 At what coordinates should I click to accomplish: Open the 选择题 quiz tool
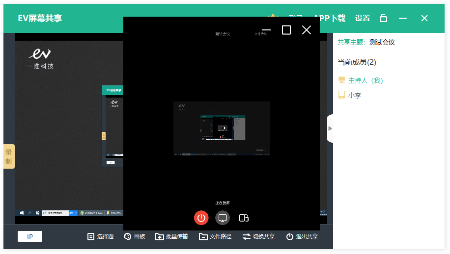pos(100,236)
